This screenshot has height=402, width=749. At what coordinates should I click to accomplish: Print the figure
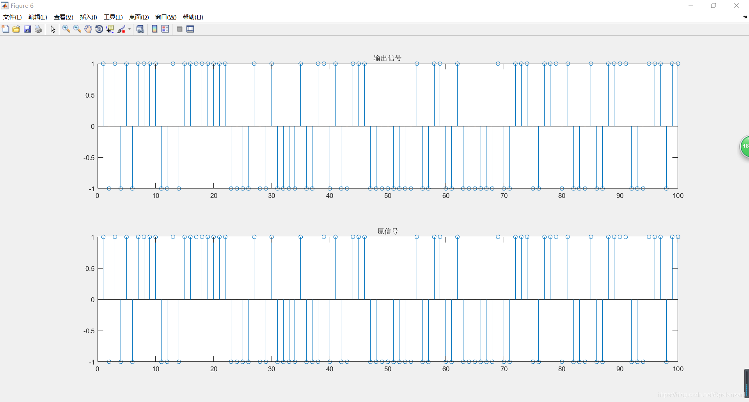point(38,29)
